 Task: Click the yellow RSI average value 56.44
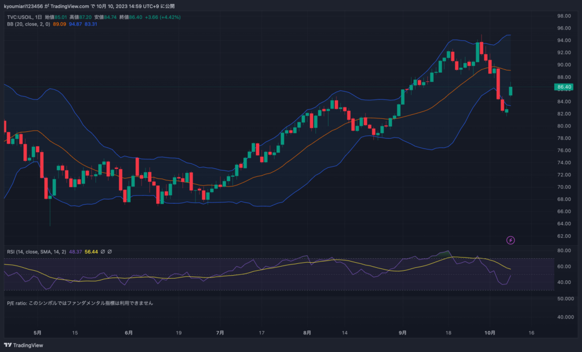point(92,252)
